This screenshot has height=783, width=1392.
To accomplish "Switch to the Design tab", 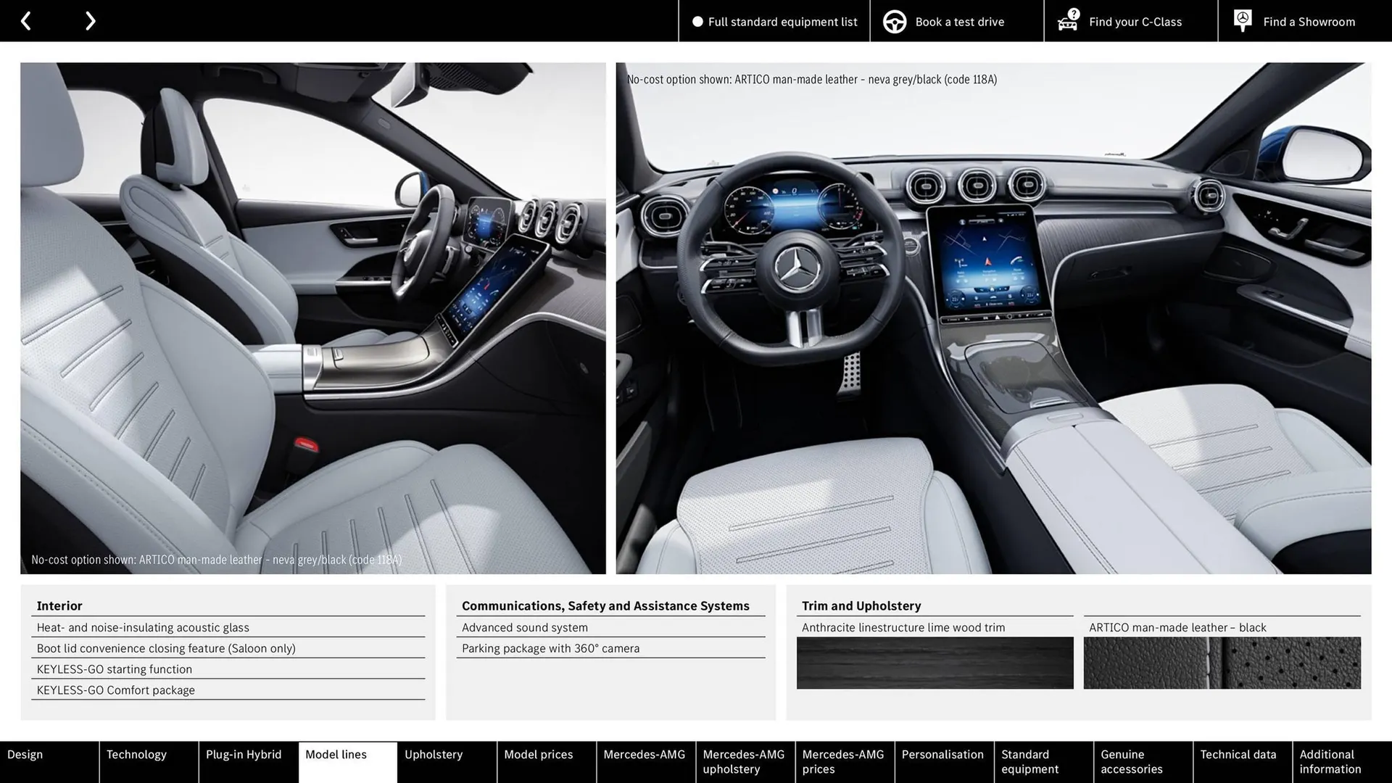I will point(25,761).
